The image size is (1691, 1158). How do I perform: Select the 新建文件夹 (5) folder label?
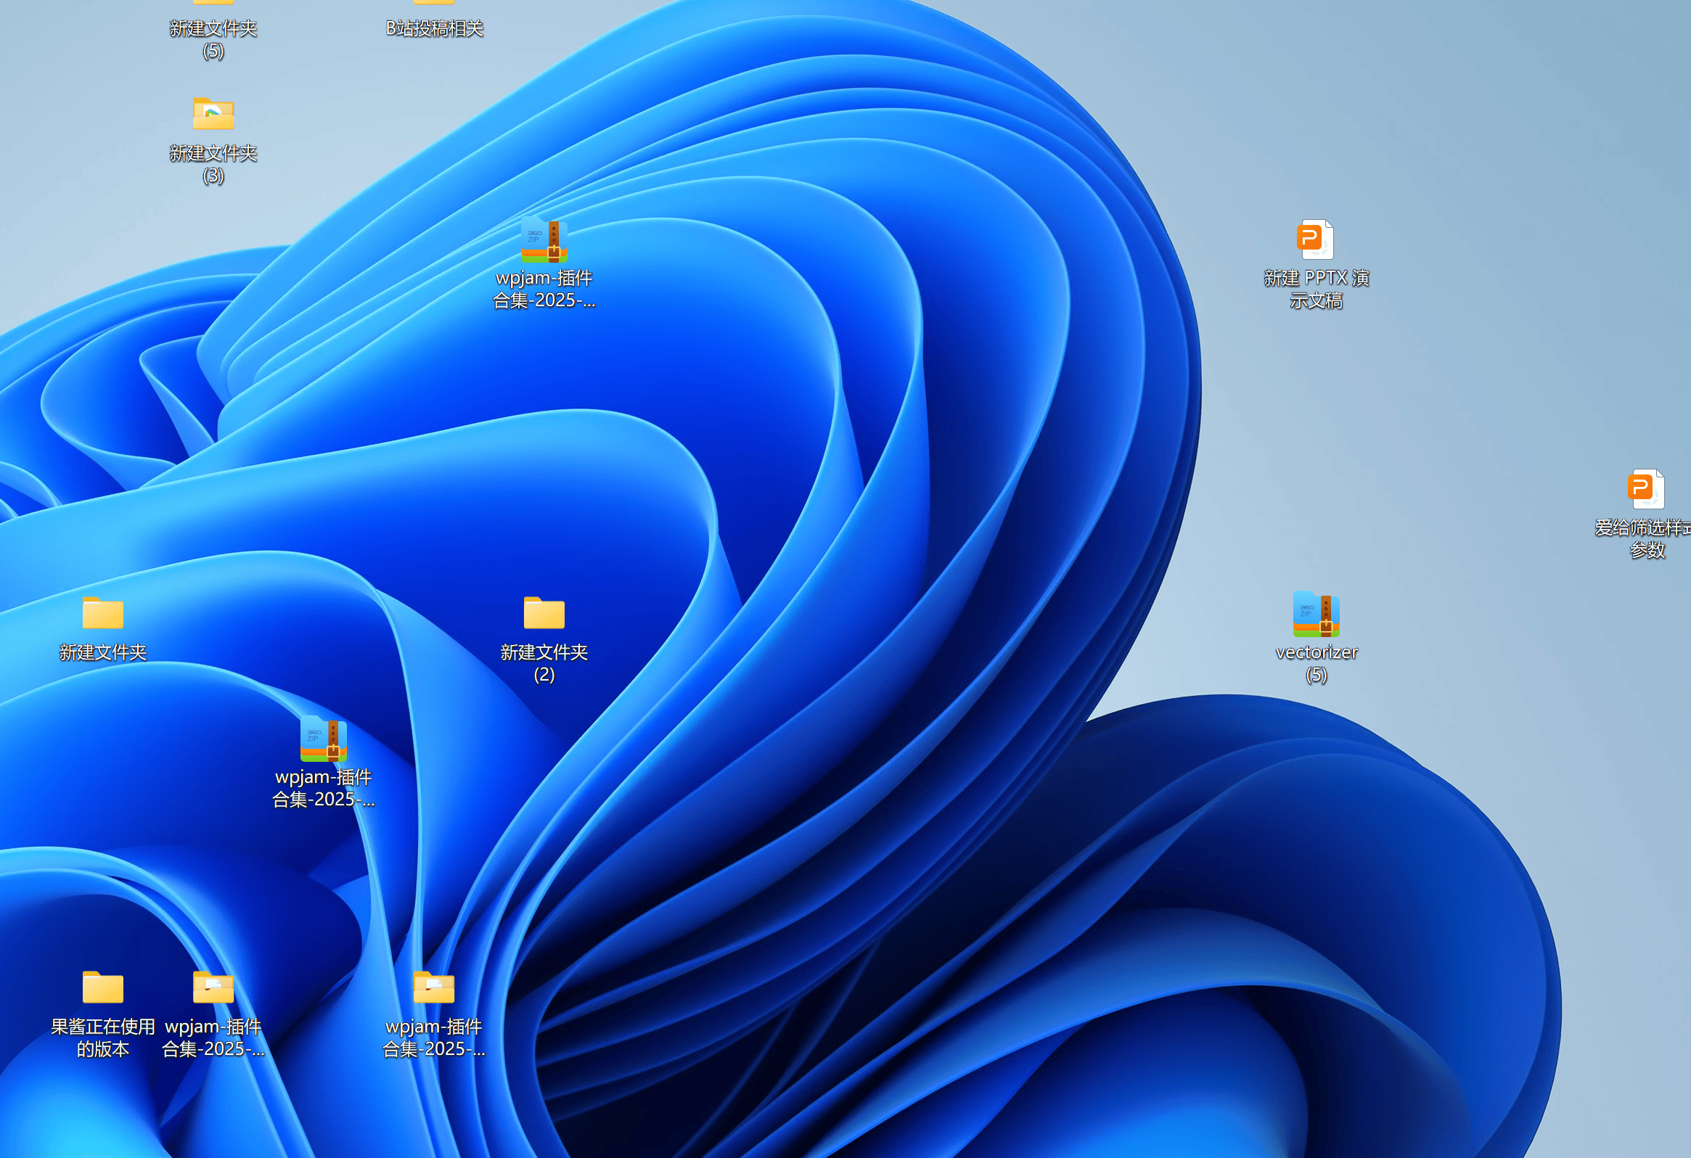[213, 39]
